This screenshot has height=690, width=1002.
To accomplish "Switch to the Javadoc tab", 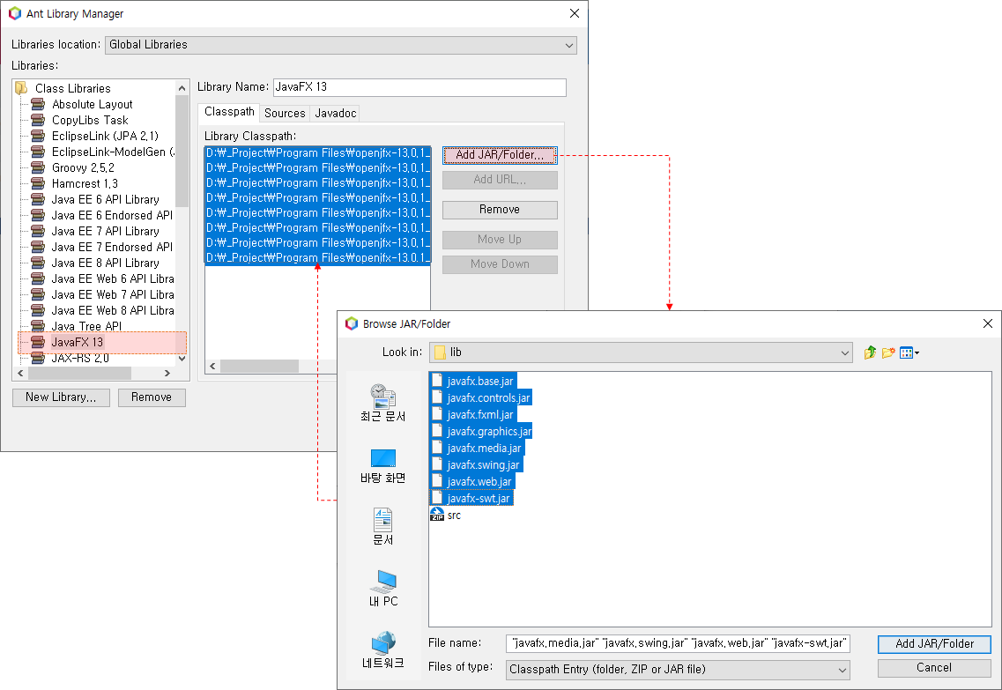I will [x=335, y=113].
